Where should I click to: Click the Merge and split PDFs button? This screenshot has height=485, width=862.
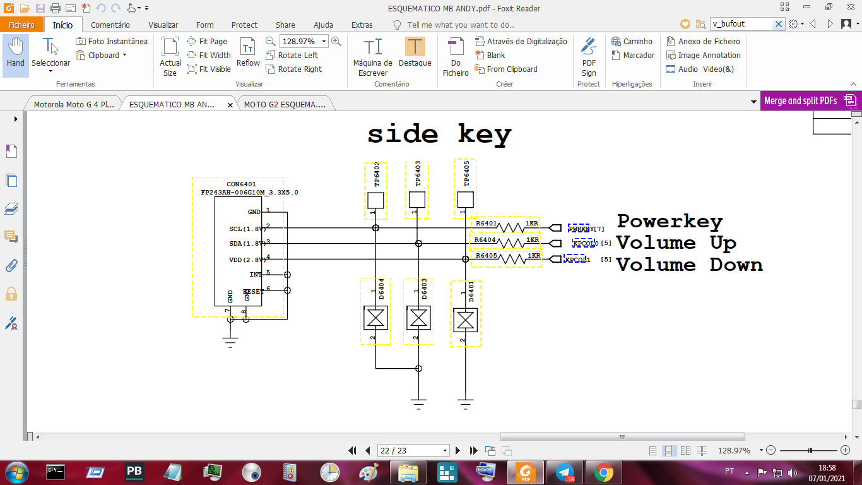[808, 101]
